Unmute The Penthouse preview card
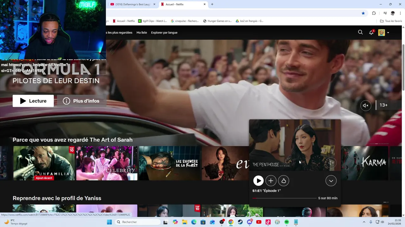 coord(331,163)
